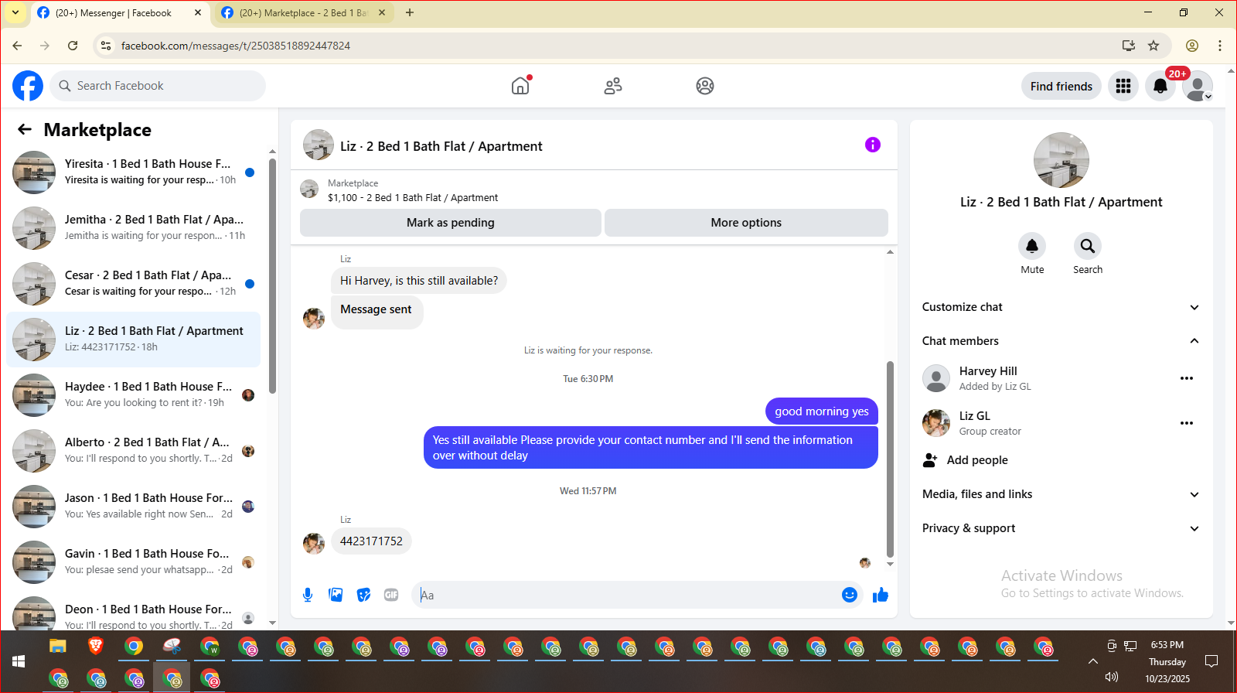Click the browser address bar URL
The image size is (1237, 693).
point(235,46)
